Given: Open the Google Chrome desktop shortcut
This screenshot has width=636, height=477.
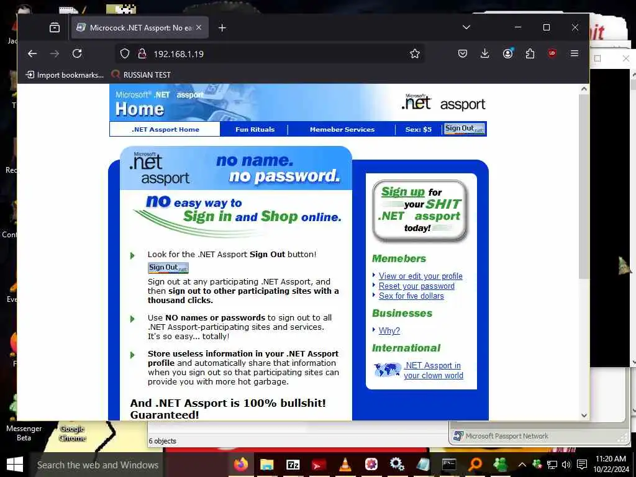Looking at the screenshot, I should tap(73, 433).
